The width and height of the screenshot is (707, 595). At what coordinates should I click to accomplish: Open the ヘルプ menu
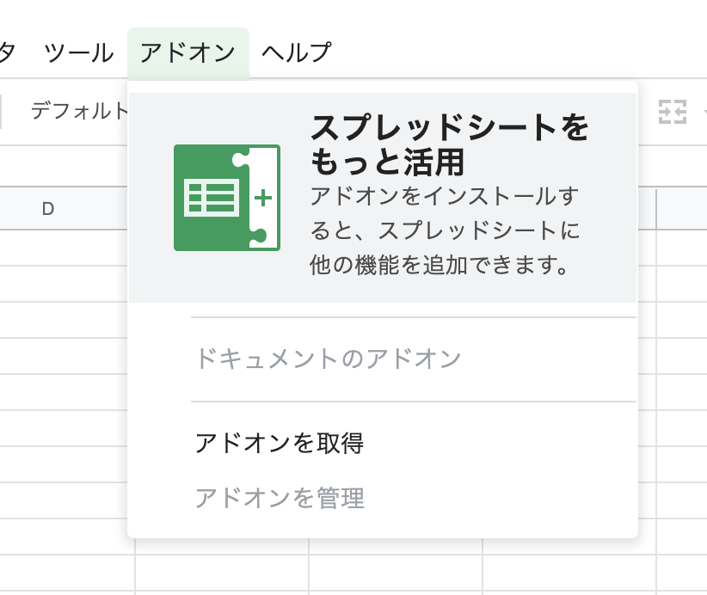click(297, 52)
